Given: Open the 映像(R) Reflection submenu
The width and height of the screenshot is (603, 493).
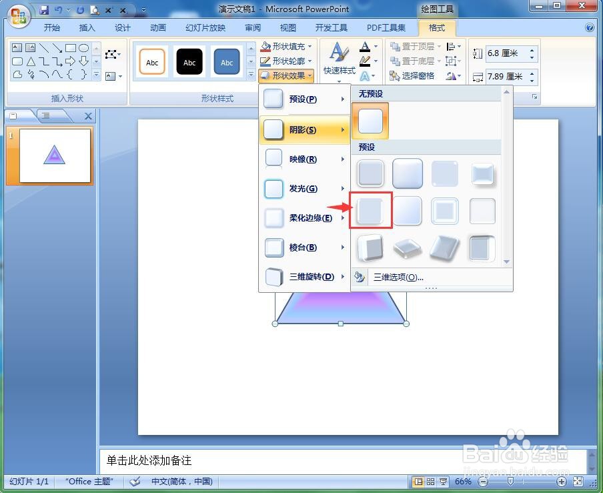Looking at the screenshot, I should coord(304,159).
